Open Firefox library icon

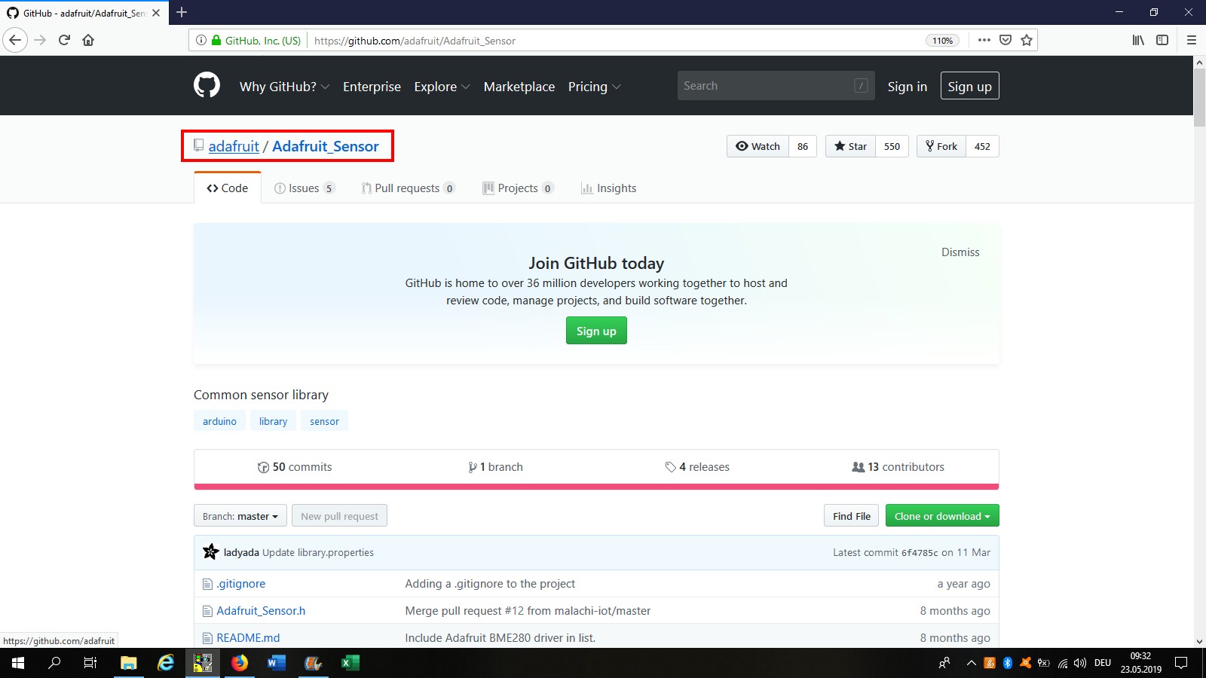pyautogui.click(x=1138, y=40)
